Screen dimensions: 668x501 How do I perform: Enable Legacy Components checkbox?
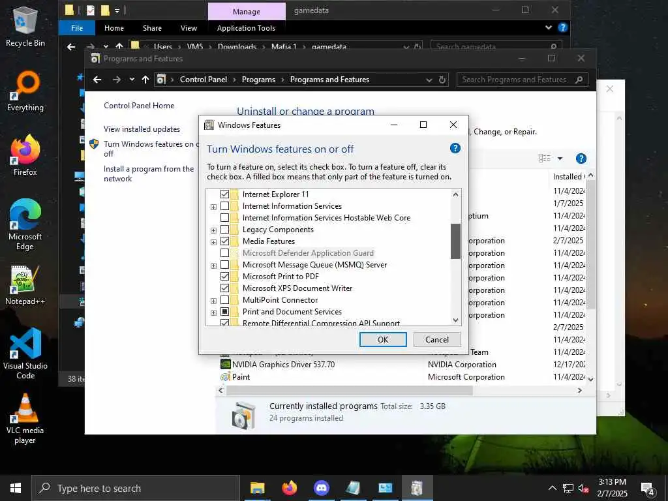224,230
